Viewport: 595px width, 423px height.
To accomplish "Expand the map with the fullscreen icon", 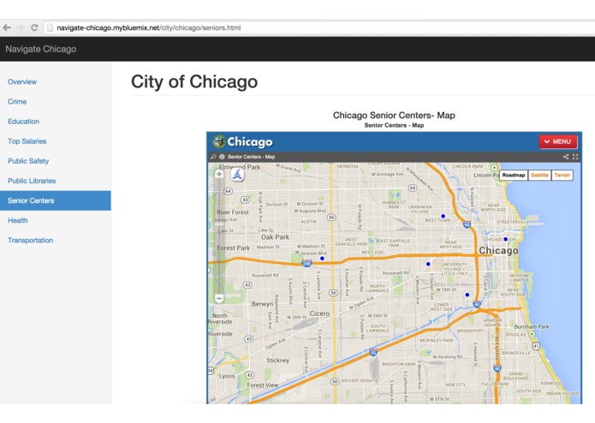I will point(575,157).
